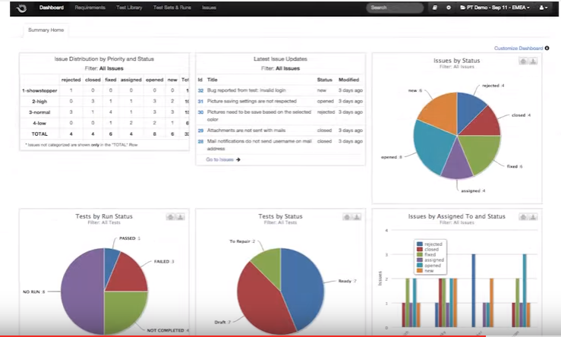Toggle the rejected series in bar chart legend
This screenshot has width=561, height=337.
[x=430, y=244]
